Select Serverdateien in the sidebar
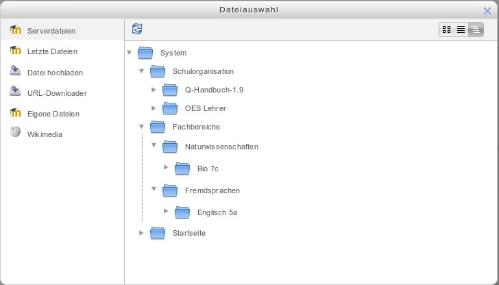 click(x=51, y=31)
